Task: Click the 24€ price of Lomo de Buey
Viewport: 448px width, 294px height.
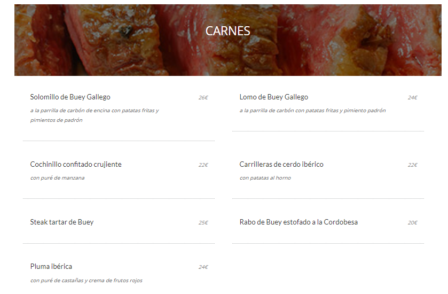Action: [412, 98]
